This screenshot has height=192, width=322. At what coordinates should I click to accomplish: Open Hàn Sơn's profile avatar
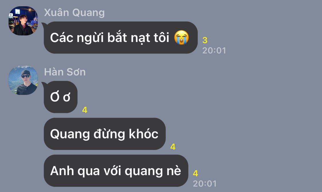click(x=23, y=80)
